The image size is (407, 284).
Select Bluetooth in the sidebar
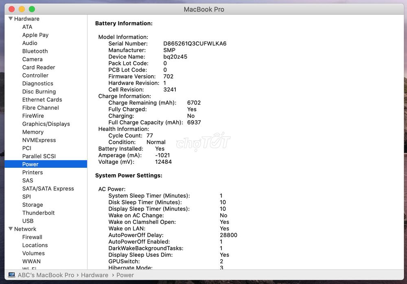click(x=35, y=51)
